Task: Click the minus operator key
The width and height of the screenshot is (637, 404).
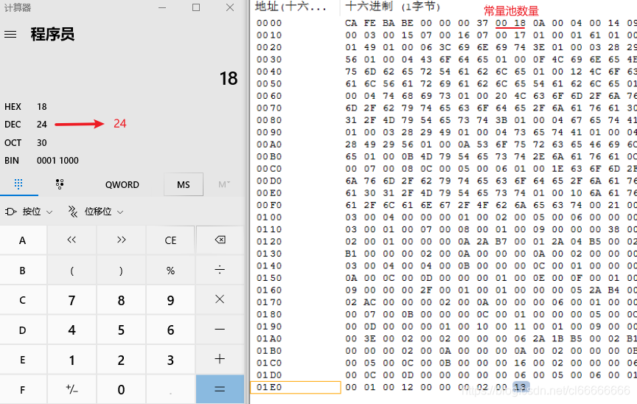Action: [x=220, y=330]
